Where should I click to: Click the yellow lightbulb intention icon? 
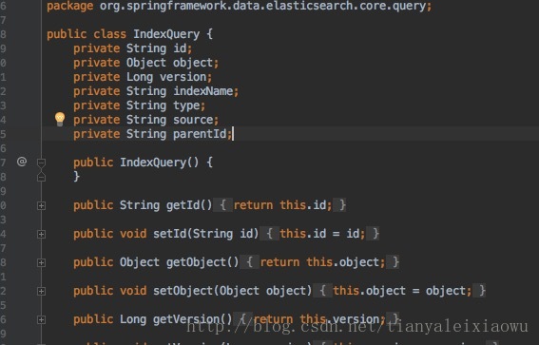tap(60, 119)
